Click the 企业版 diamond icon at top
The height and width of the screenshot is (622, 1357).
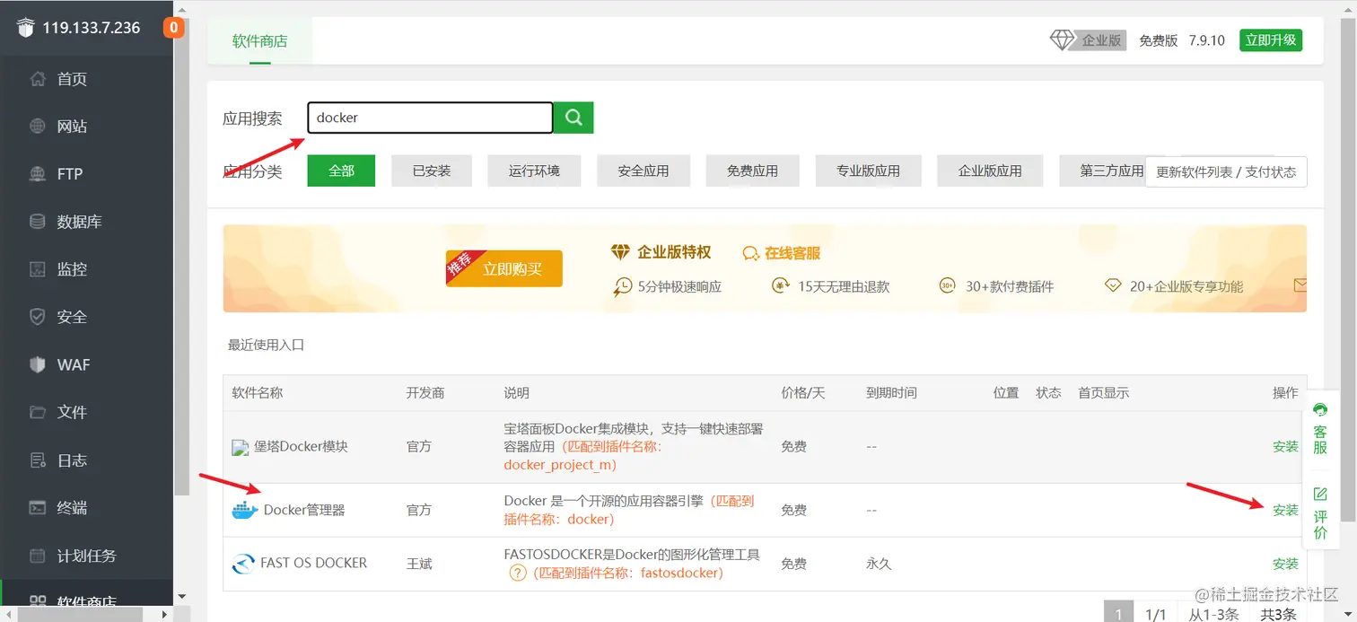[x=1063, y=40]
